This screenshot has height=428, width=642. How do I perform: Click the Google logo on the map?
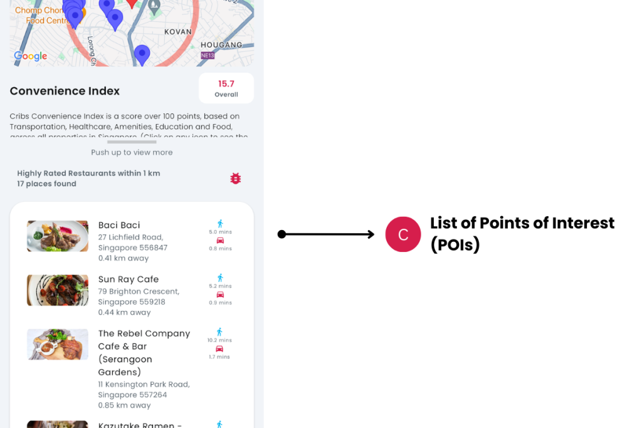click(x=31, y=56)
